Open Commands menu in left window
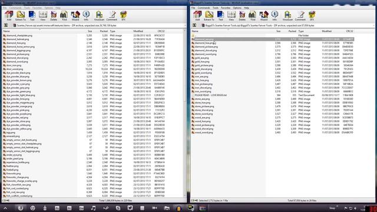The width and height of the screenshot is (377, 212). pyautogui.click(x=15, y=8)
